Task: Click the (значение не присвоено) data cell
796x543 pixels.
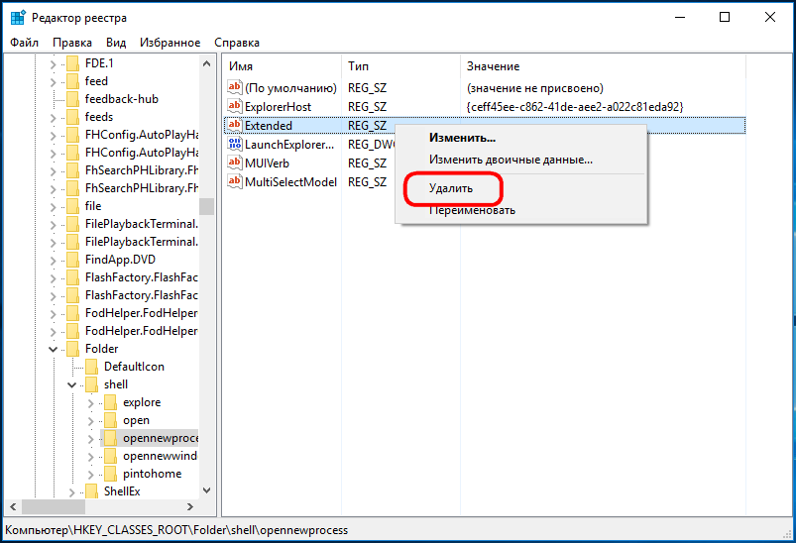Action: coord(534,88)
